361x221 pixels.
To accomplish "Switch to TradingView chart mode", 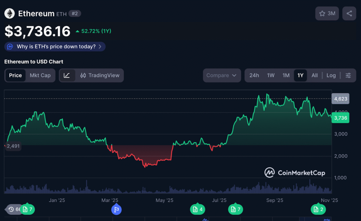I will pos(100,76).
